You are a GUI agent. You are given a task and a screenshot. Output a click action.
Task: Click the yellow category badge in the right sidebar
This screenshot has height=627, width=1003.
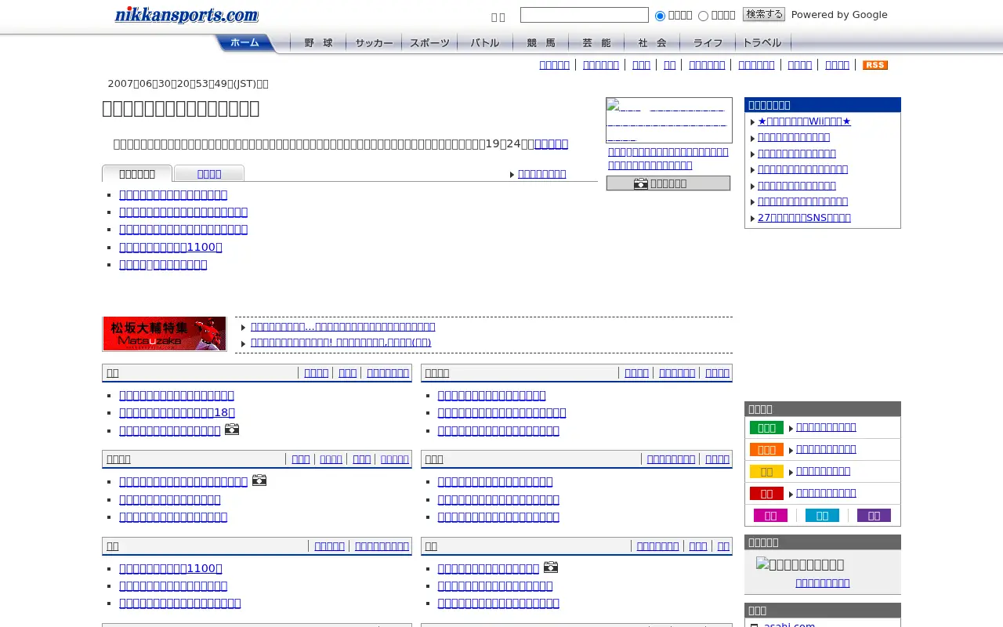[766, 472]
